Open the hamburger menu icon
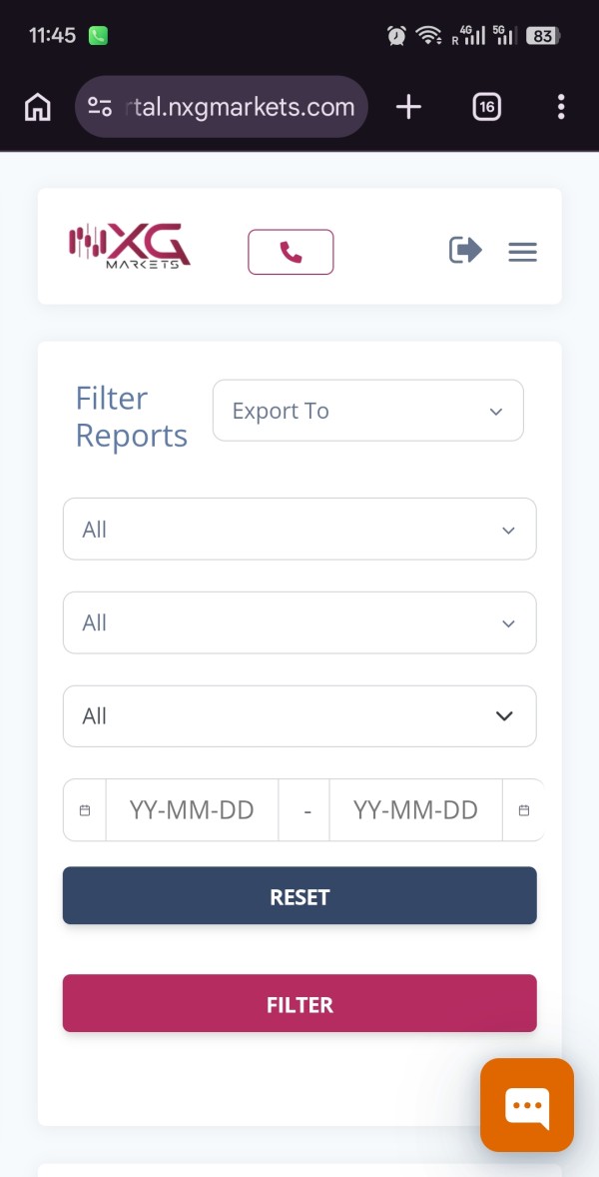 pos(522,252)
